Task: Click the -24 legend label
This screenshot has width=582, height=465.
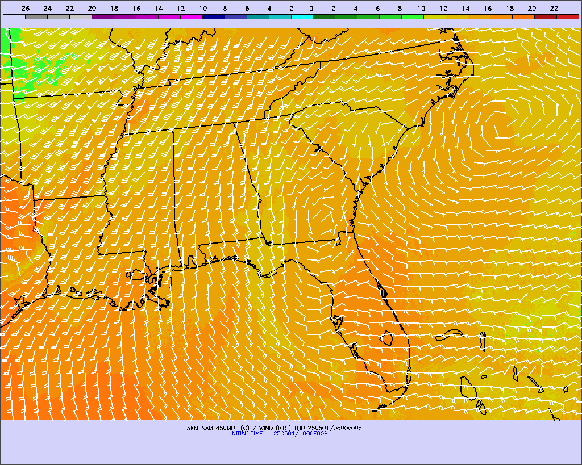Action: point(45,8)
